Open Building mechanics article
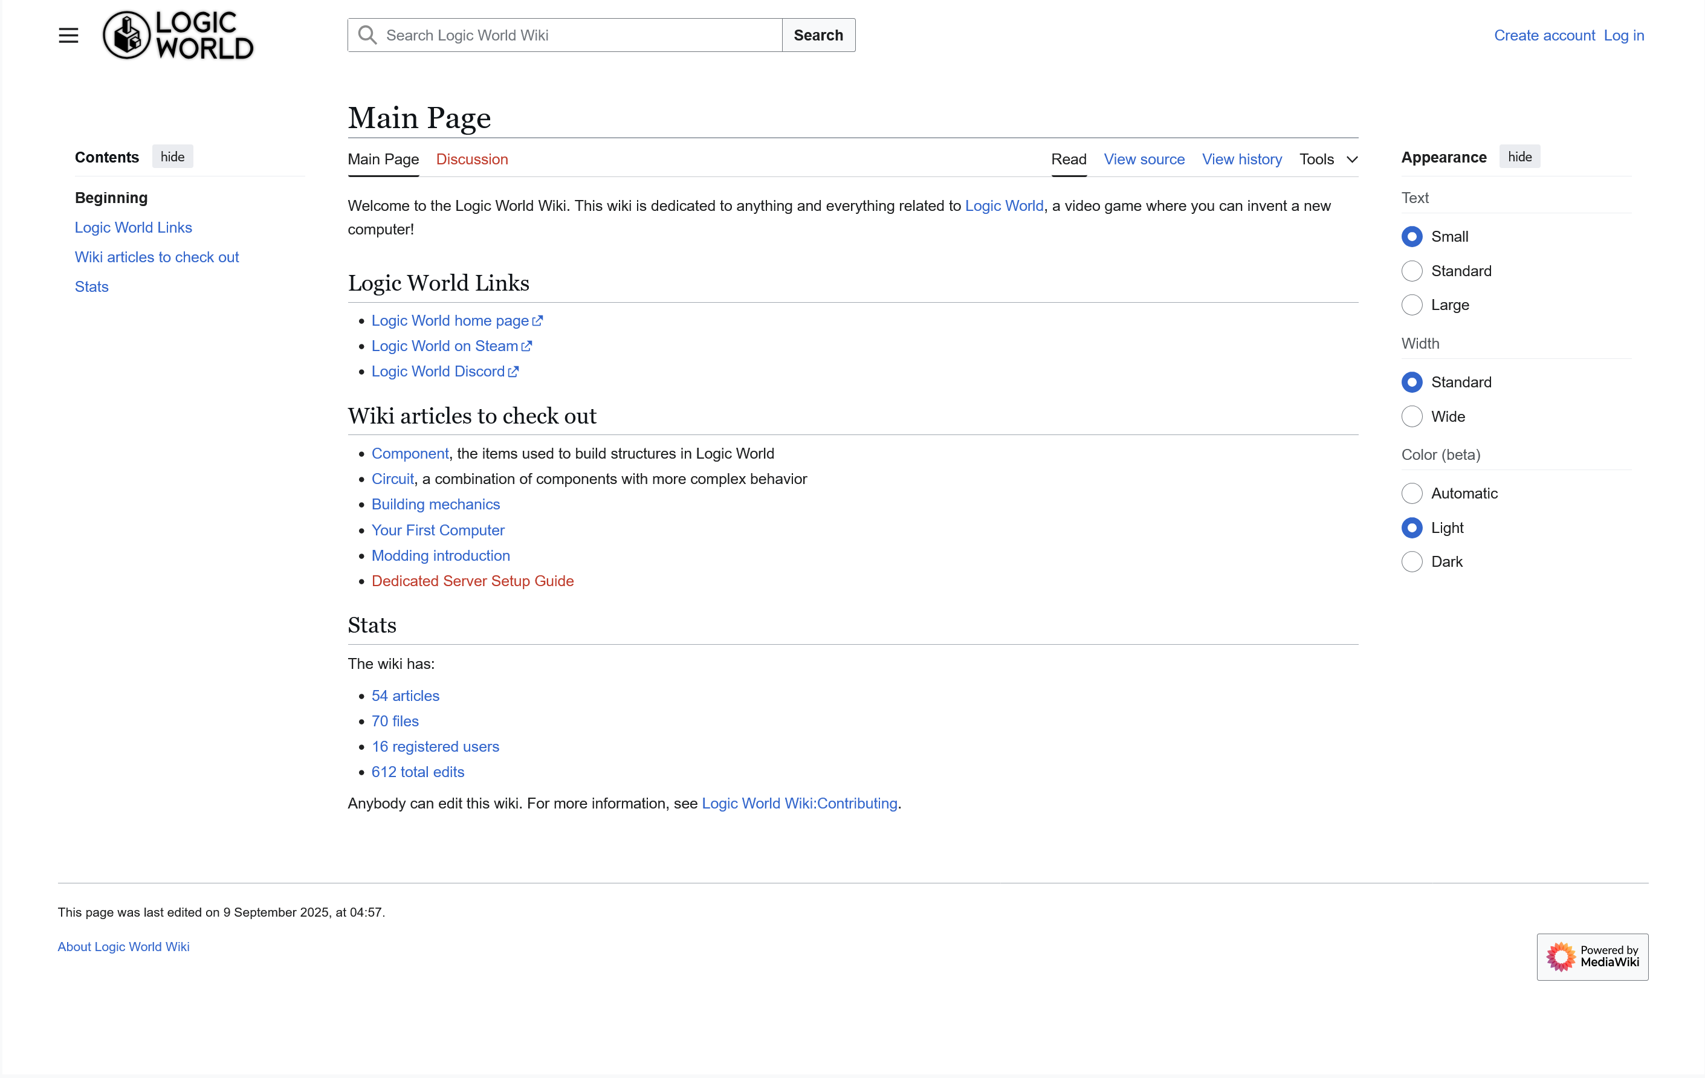 click(435, 505)
